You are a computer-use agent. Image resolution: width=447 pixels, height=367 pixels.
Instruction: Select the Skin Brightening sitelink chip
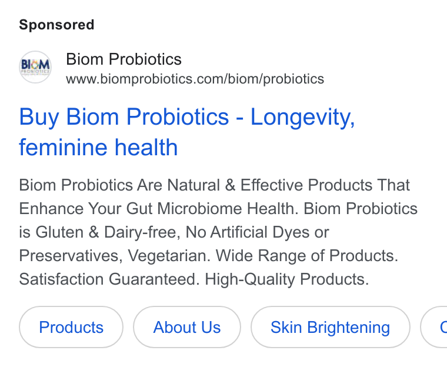(x=331, y=327)
